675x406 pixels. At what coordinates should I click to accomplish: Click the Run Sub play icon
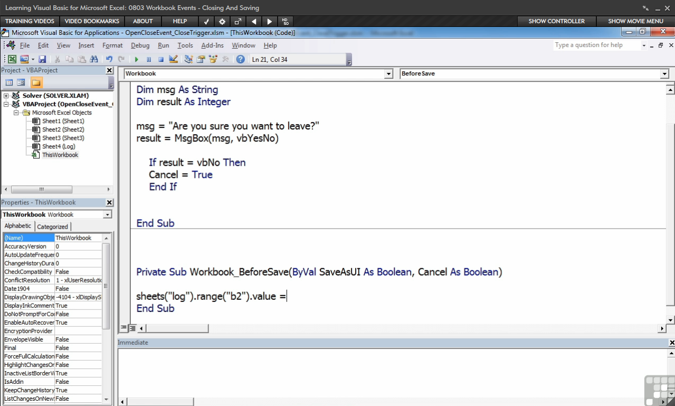(x=137, y=60)
